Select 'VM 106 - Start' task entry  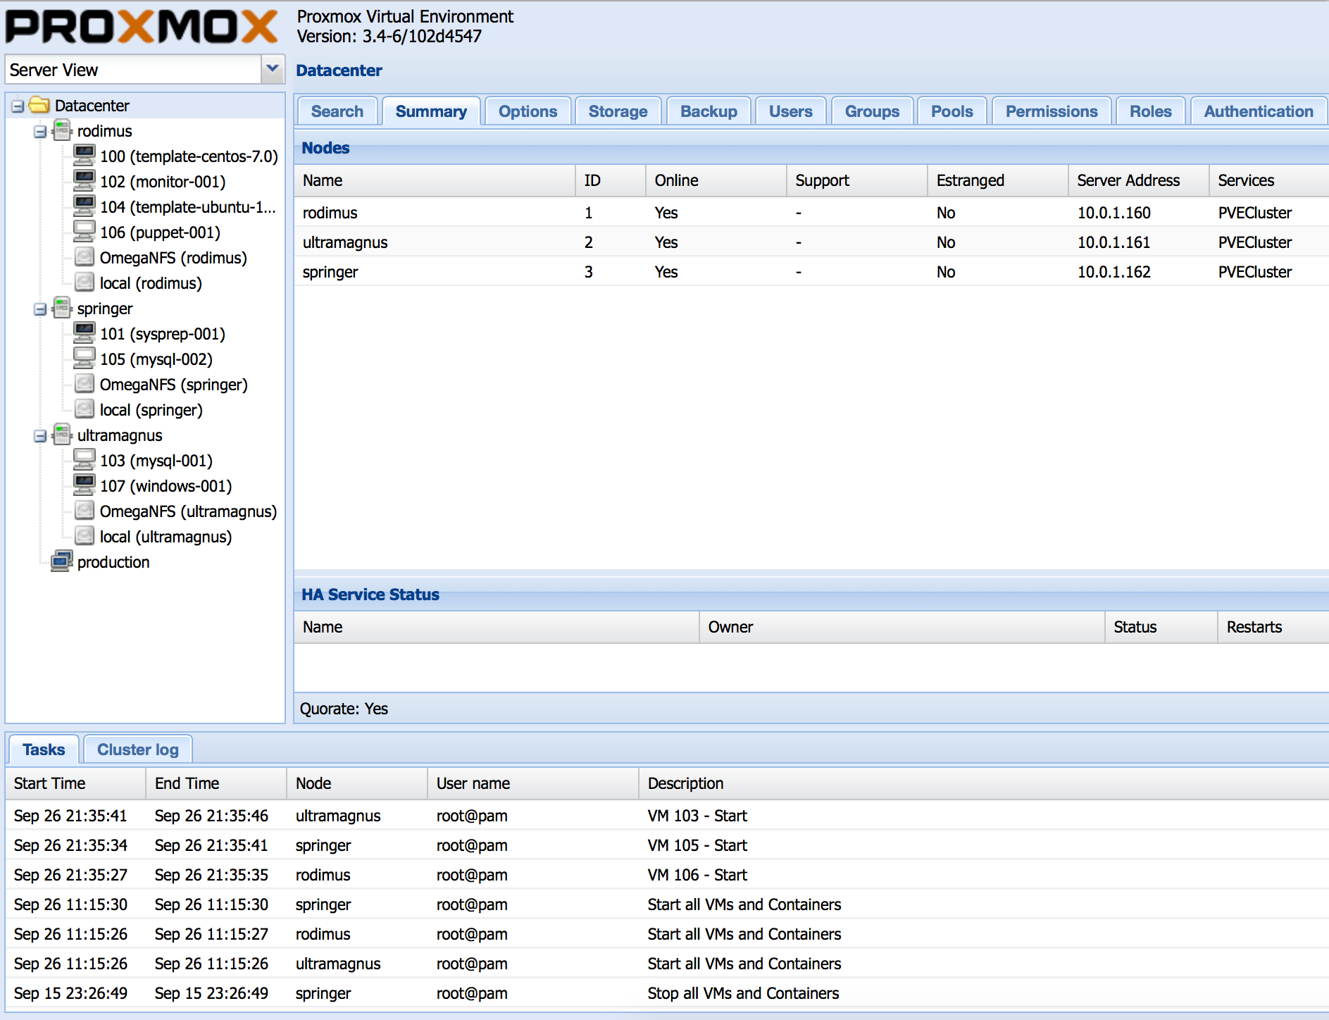click(667, 874)
